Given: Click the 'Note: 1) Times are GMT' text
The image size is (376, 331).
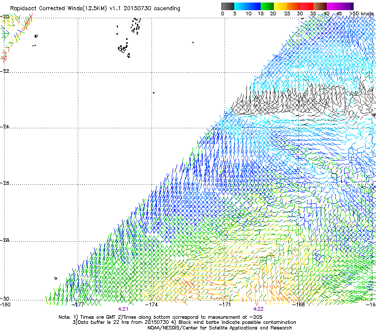Looking at the screenshot, I should [87, 317].
